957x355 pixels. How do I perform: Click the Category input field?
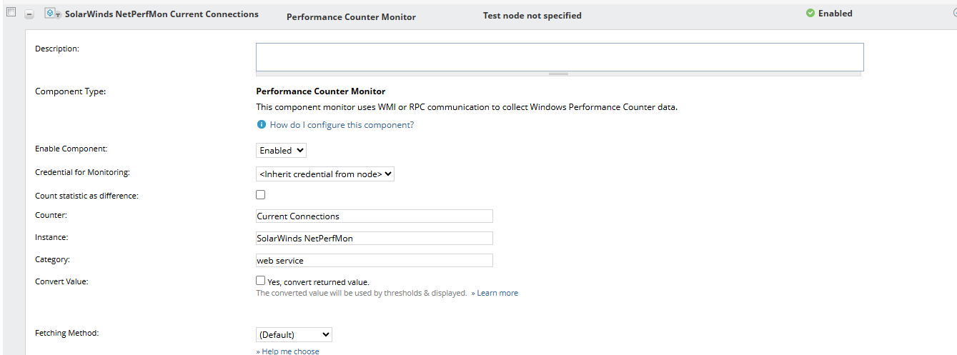pos(374,260)
